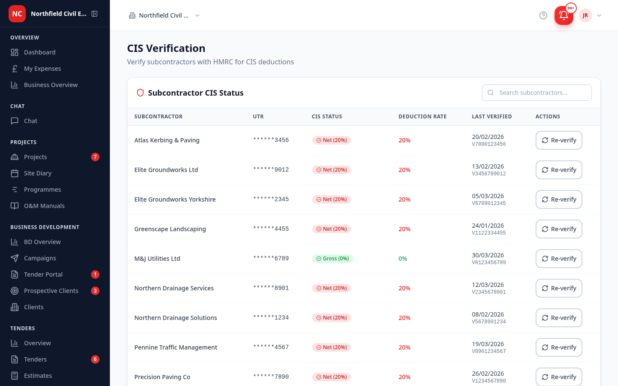Screen dimensions: 618x386
Task: Click the Campaigns paper plane icon
Action: [15, 258]
